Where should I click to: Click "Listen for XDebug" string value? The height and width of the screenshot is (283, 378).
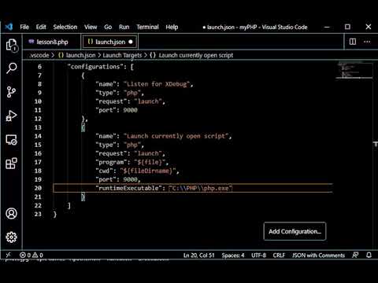(x=157, y=84)
